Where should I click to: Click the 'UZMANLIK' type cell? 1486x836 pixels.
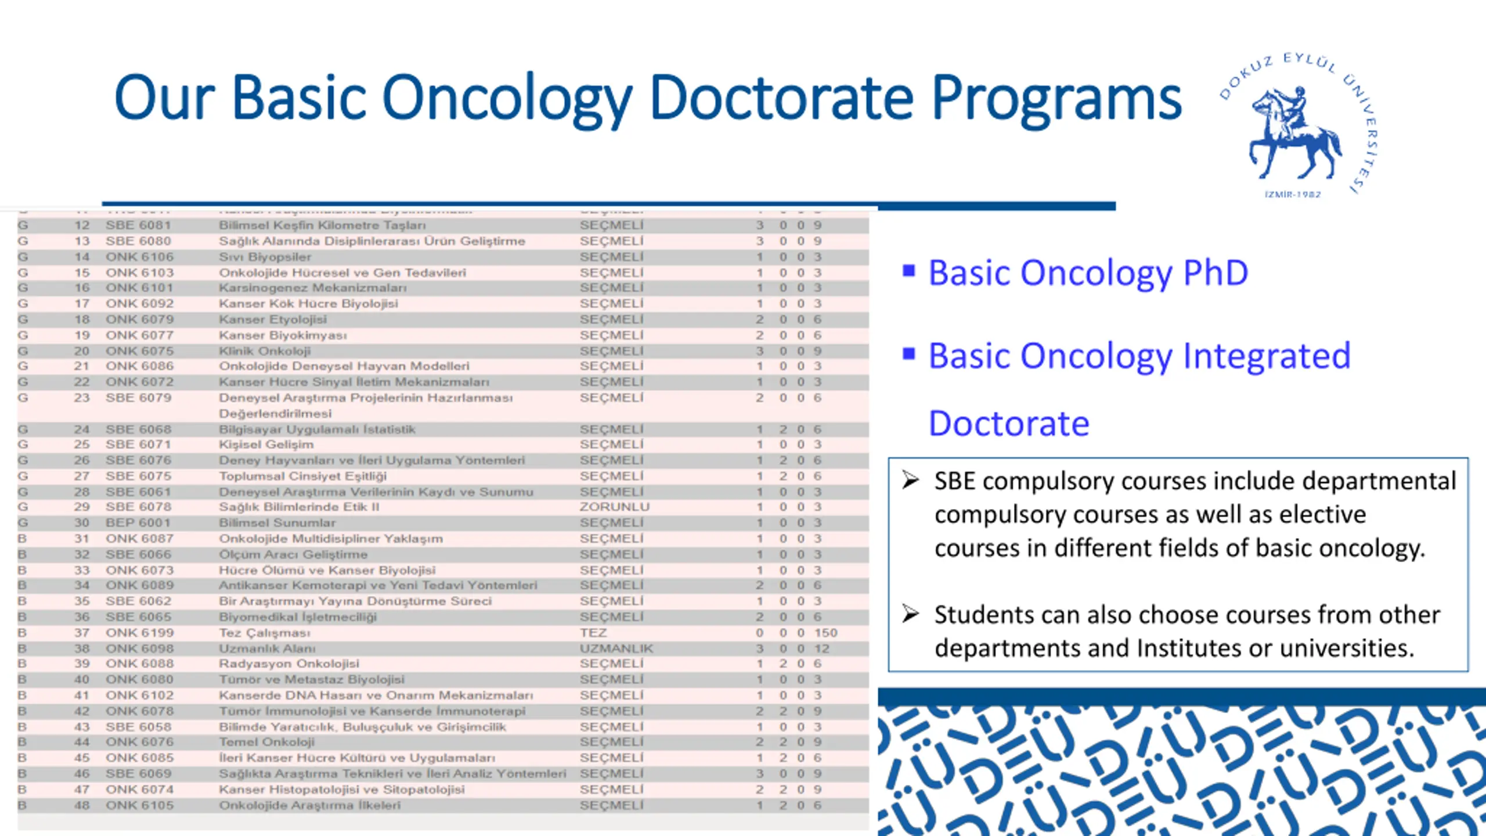[616, 648]
